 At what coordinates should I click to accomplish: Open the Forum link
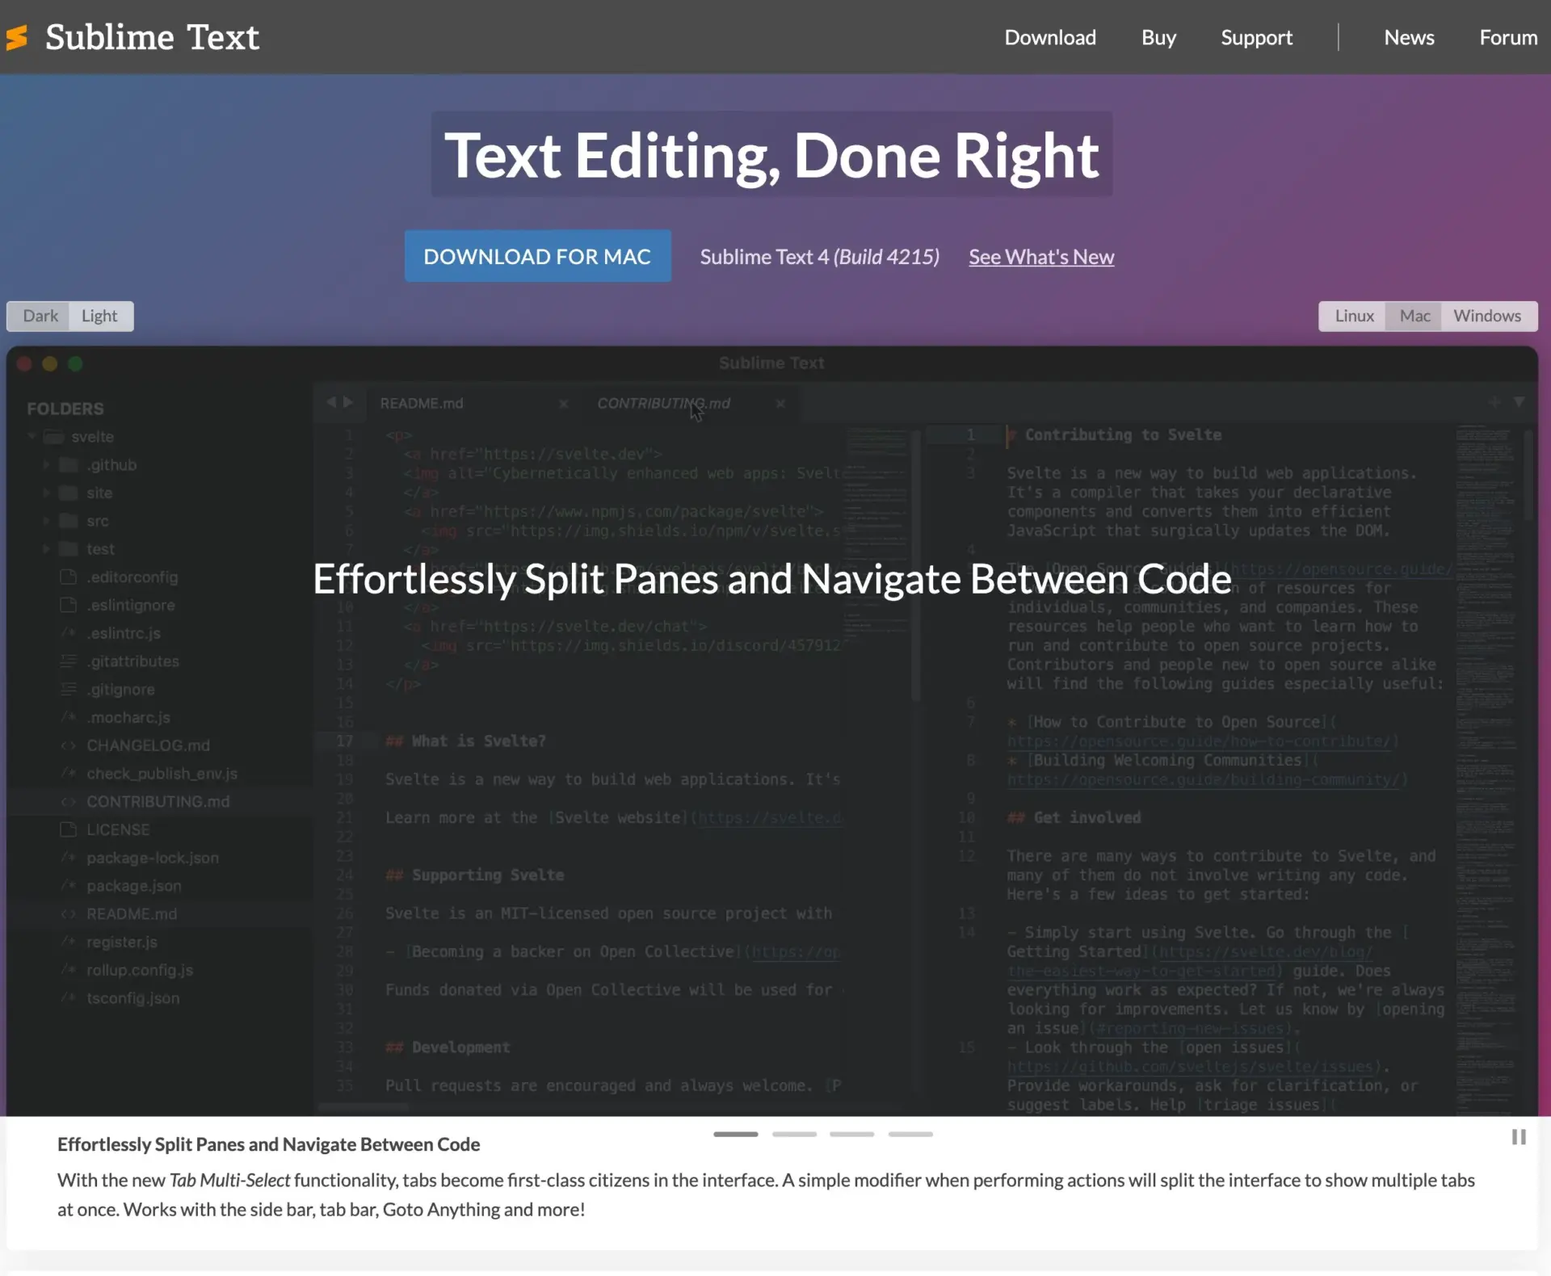(1507, 37)
